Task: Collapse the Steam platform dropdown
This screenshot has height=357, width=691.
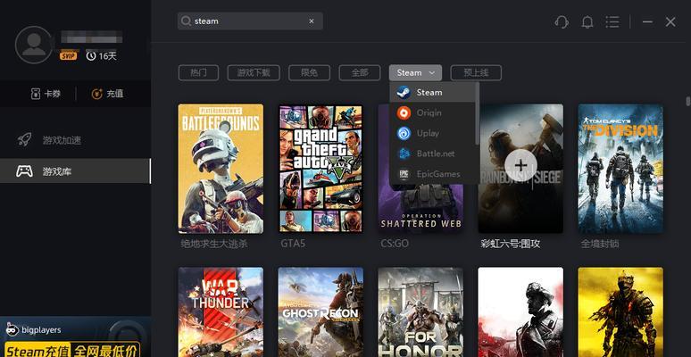Action: [x=415, y=72]
